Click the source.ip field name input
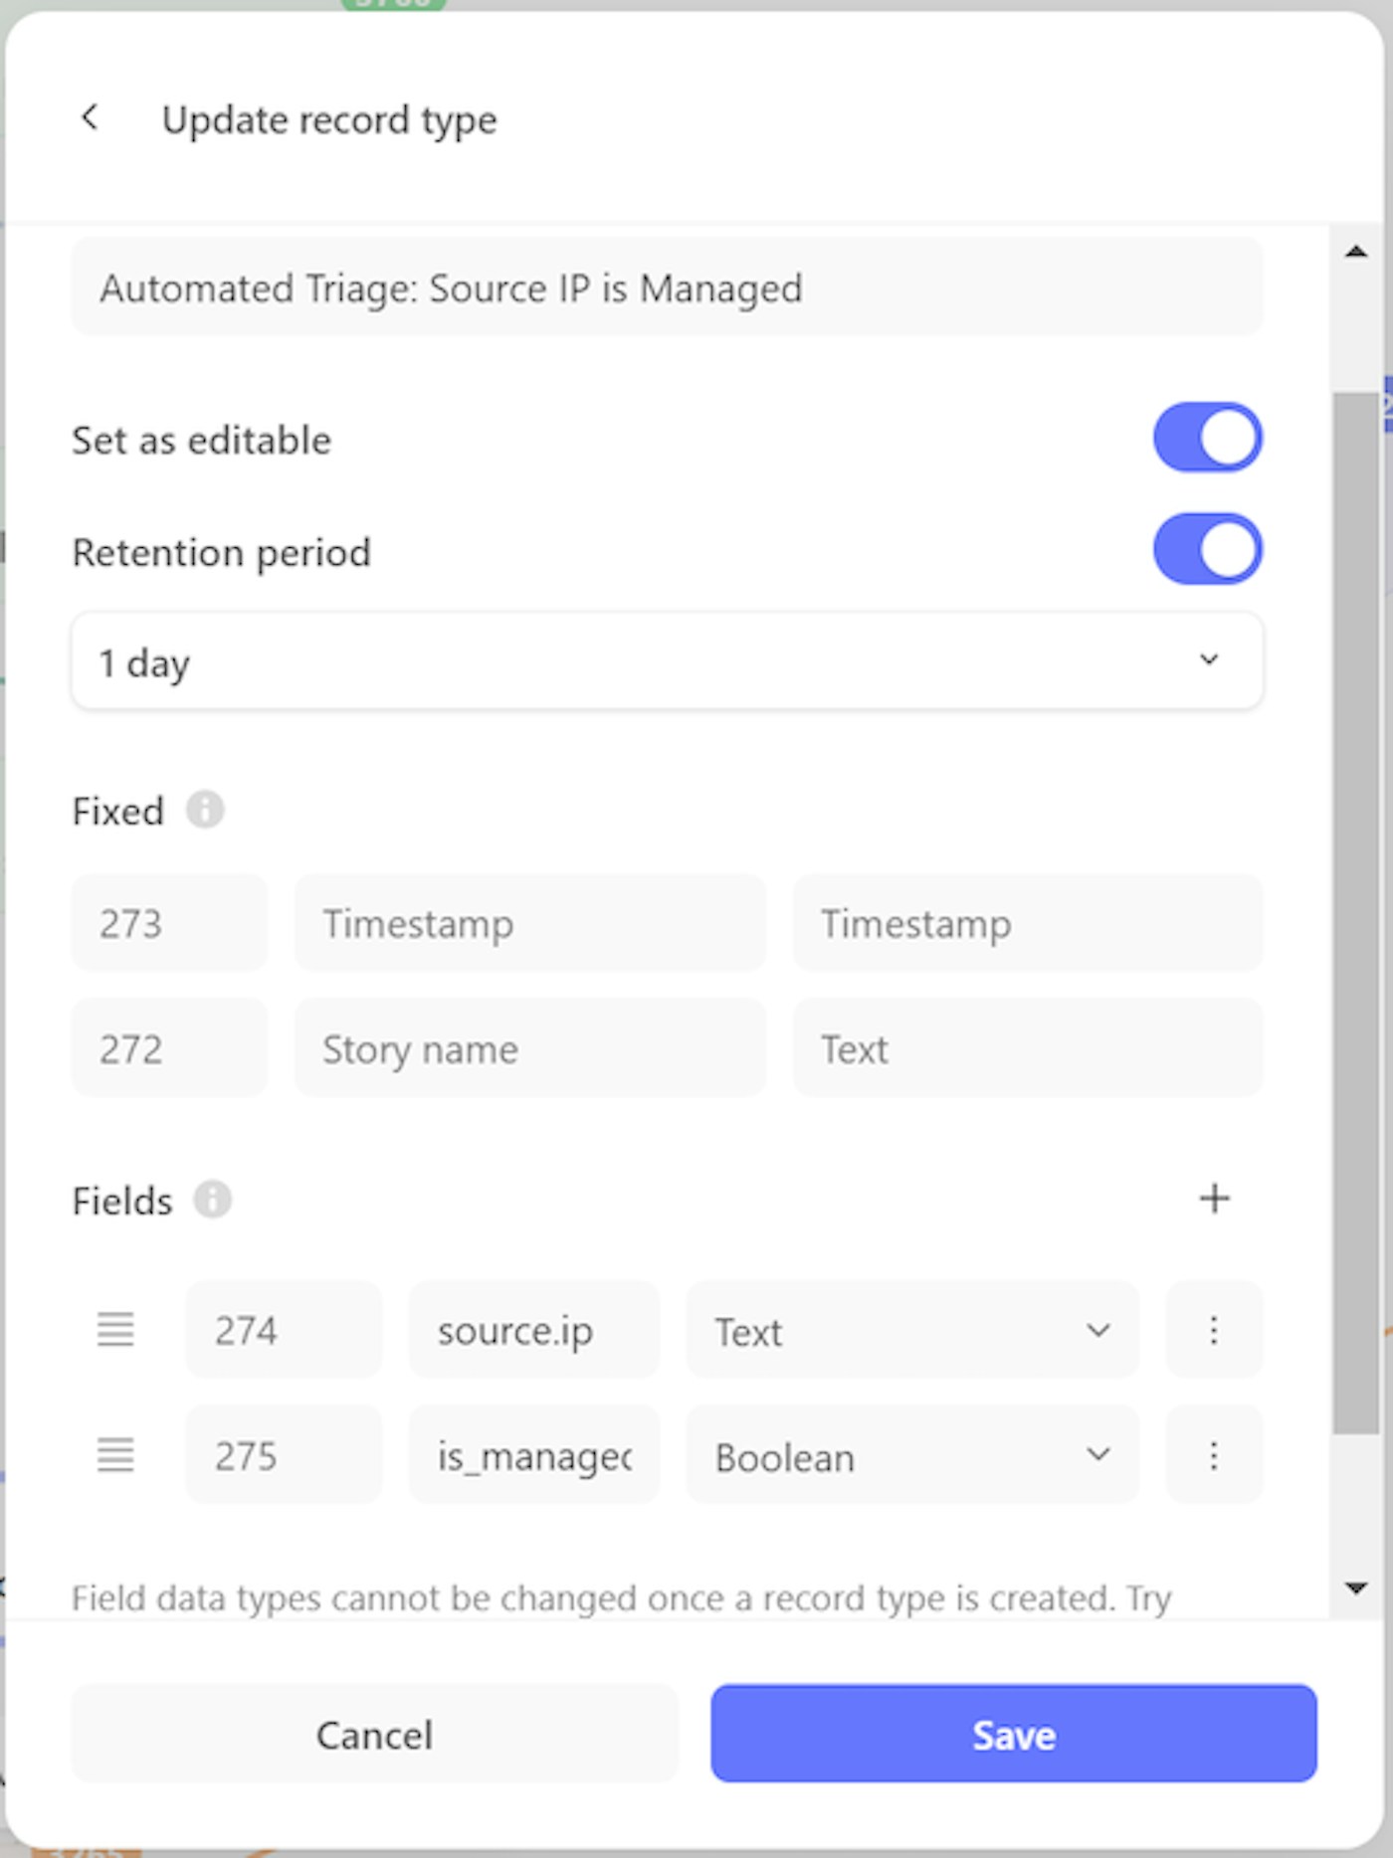Viewport: 1393px width, 1858px height. click(x=533, y=1330)
